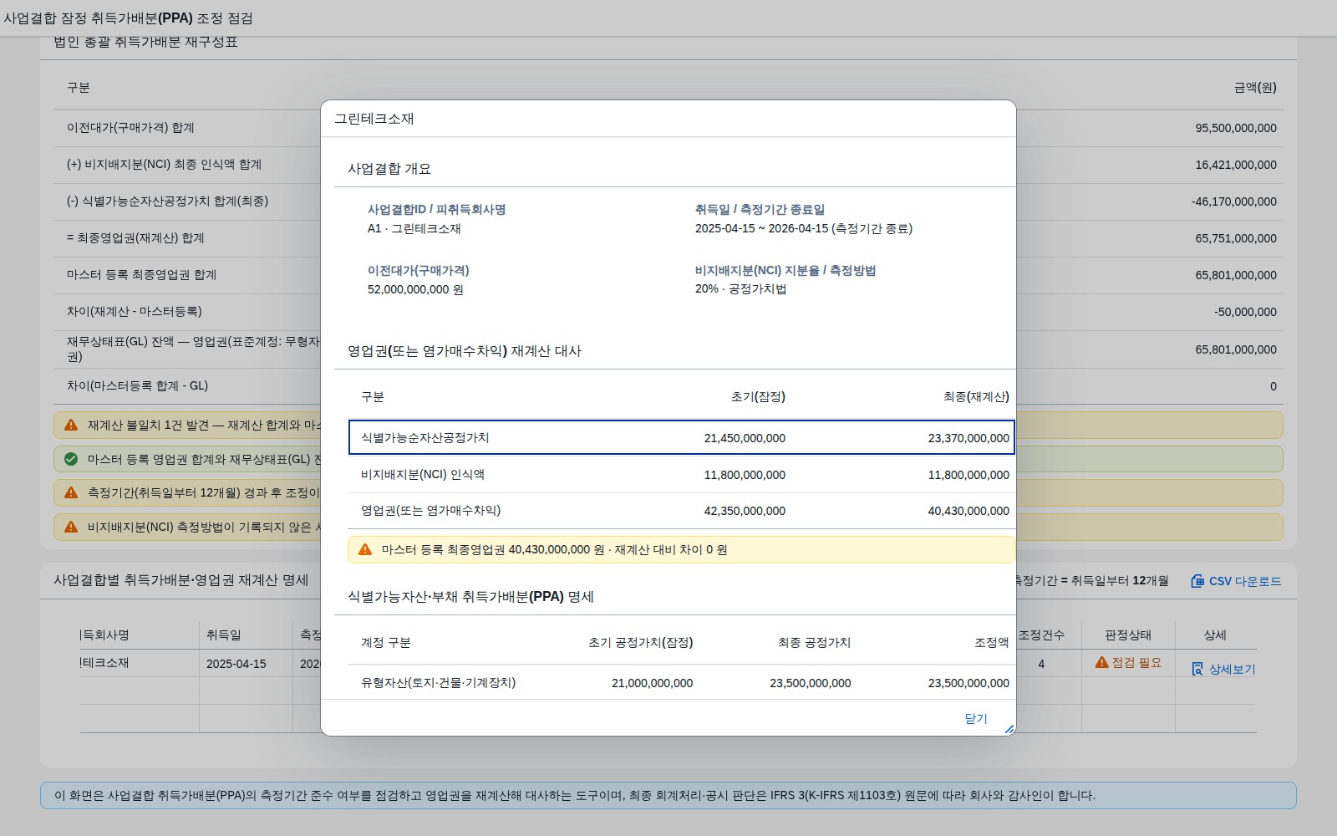Click the 20% · 공정가치법 value
Image resolution: width=1337 pixels, height=836 pixels.
740,288
